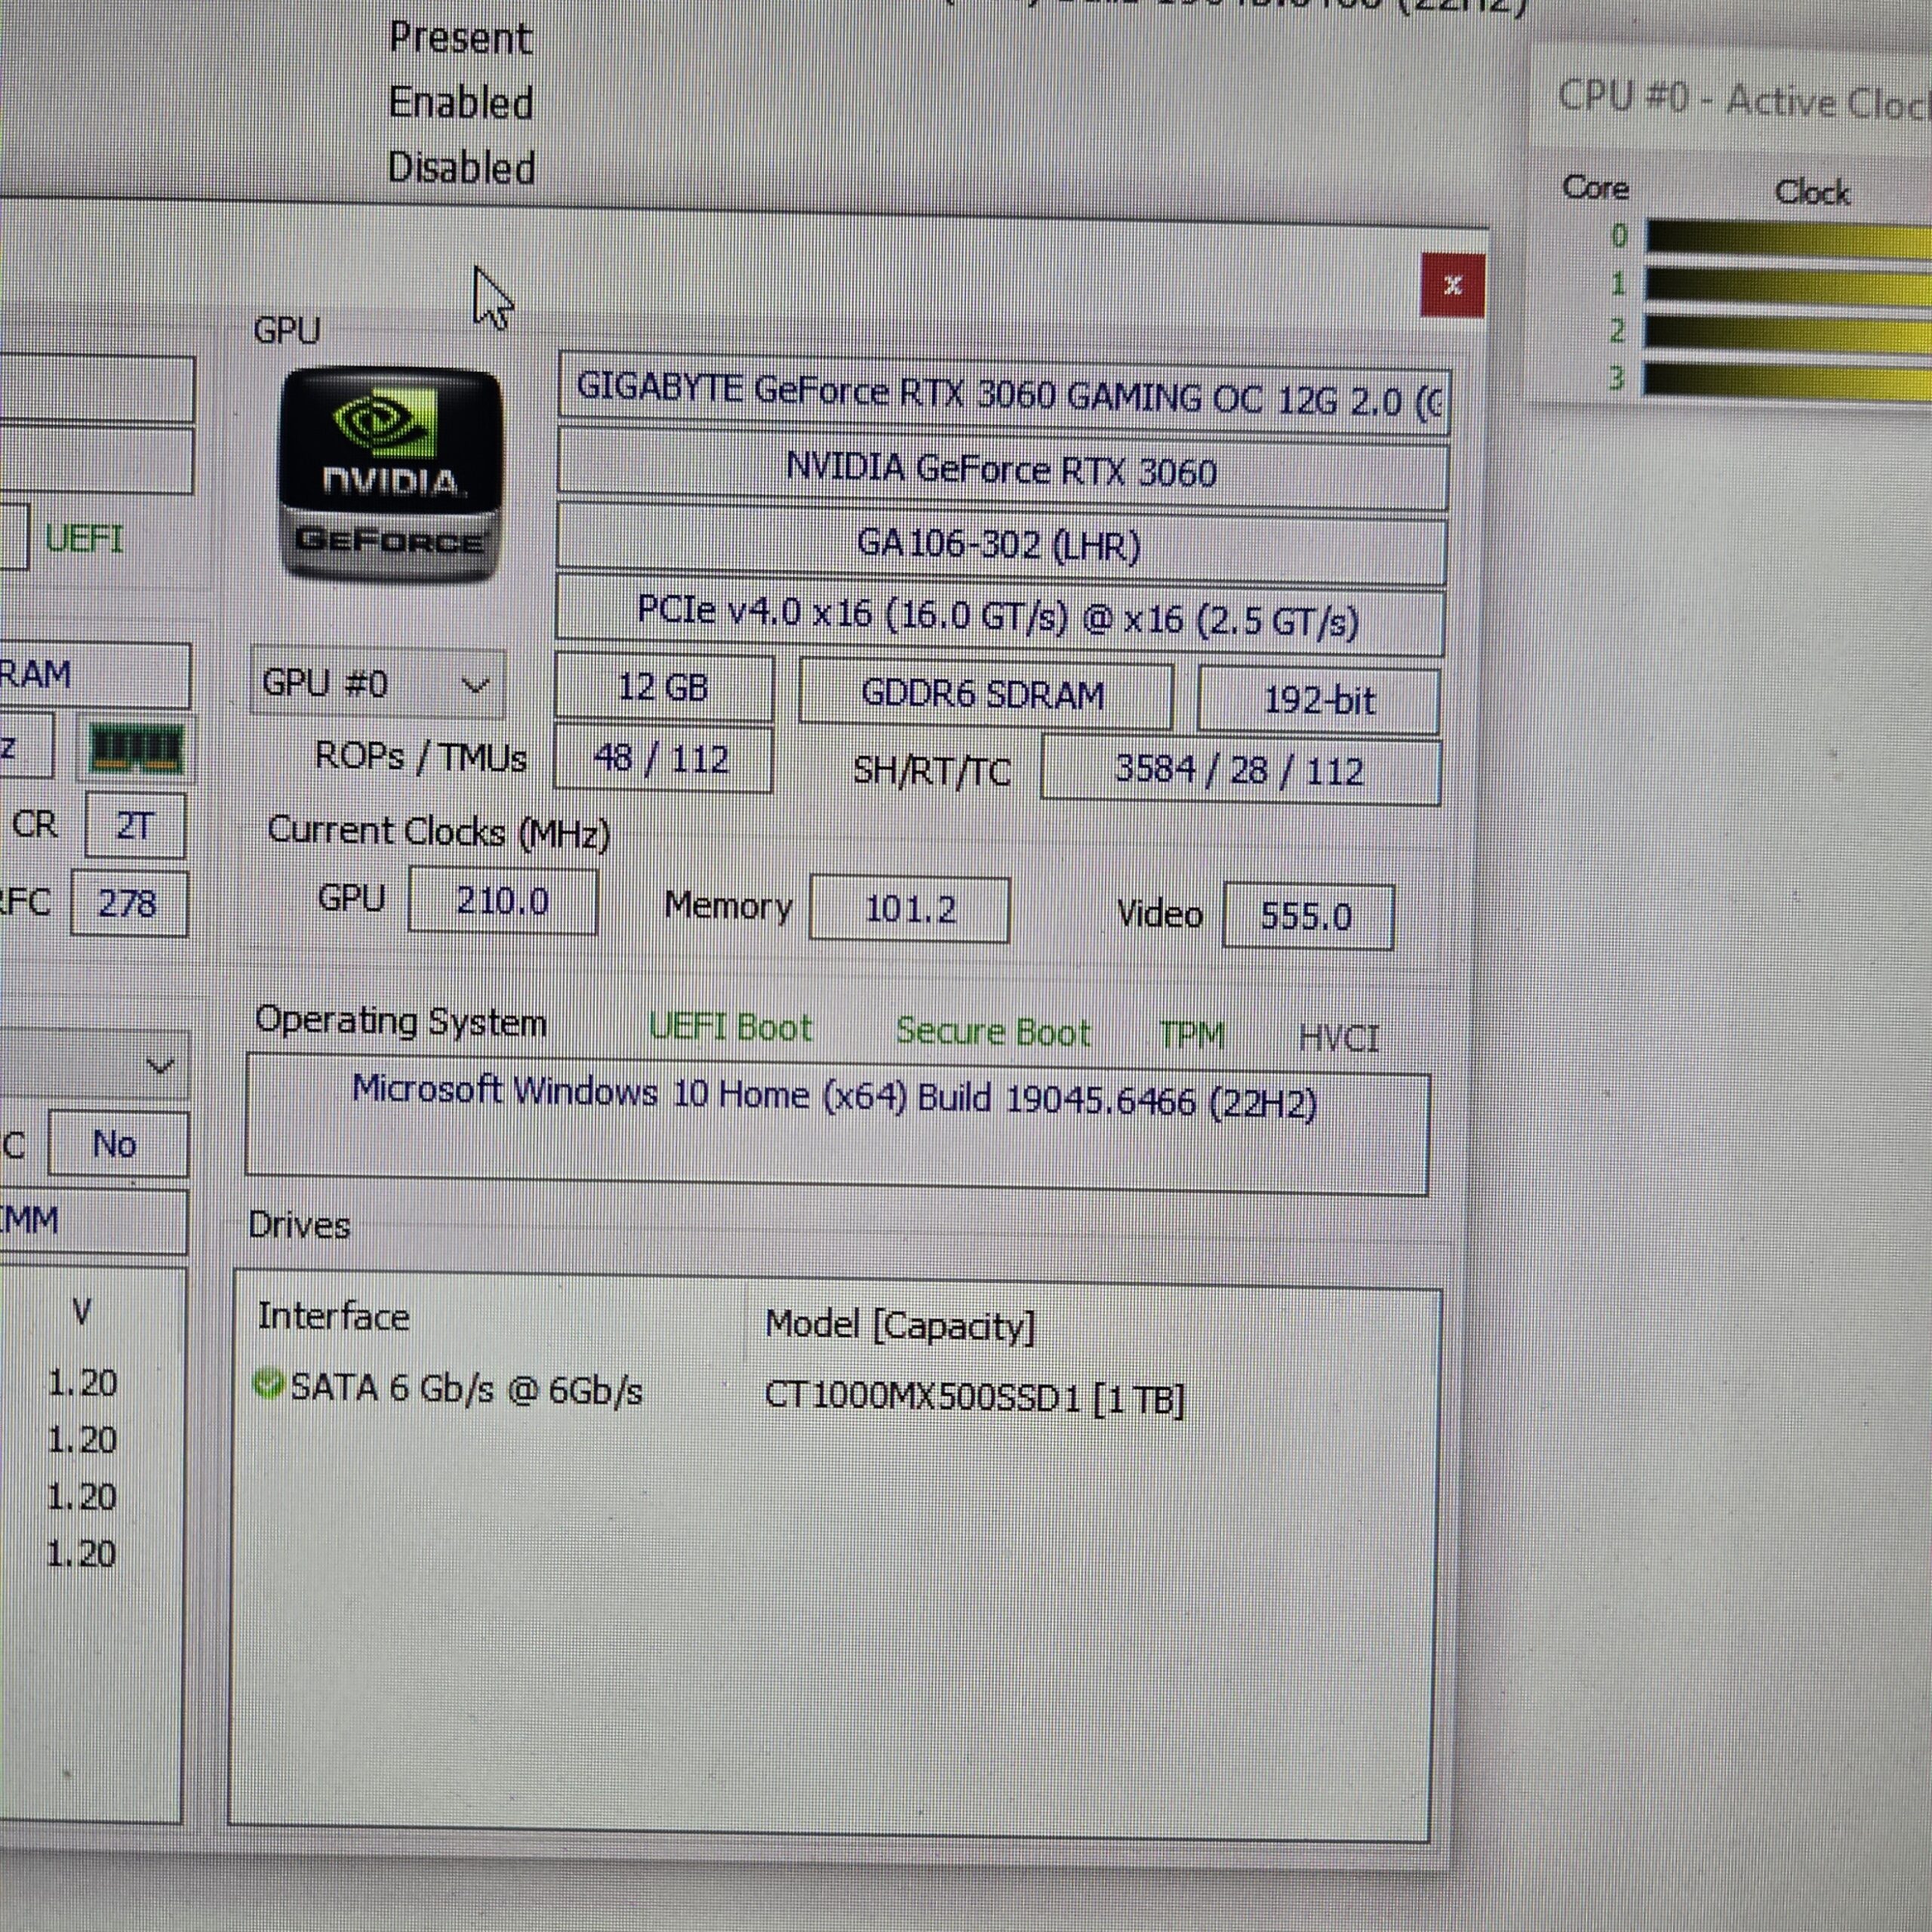Click the Memory clock value 101.2
This screenshot has width=1932, height=1932.
[910, 909]
